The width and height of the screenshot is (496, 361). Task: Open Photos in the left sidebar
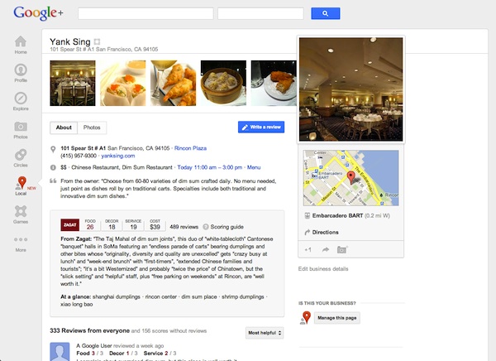tap(20, 129)
